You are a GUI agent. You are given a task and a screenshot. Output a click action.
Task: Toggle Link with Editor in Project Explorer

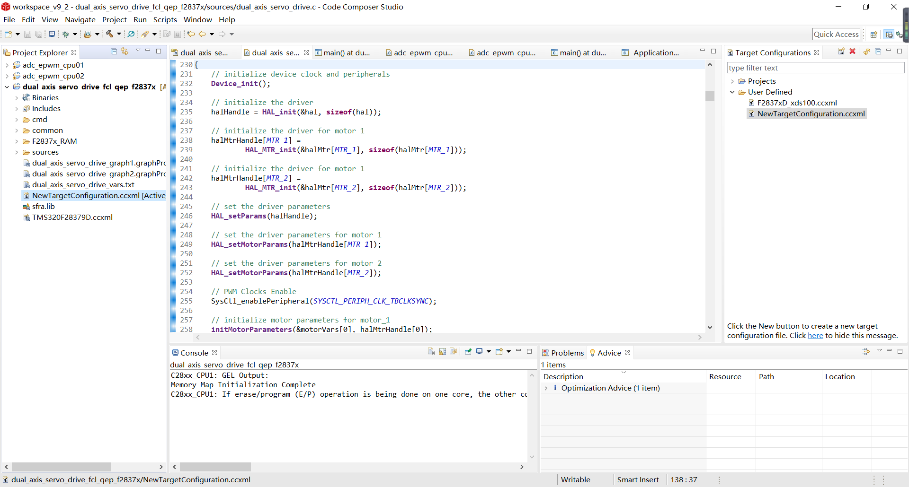pyautogui.click(x=125, y=51)
